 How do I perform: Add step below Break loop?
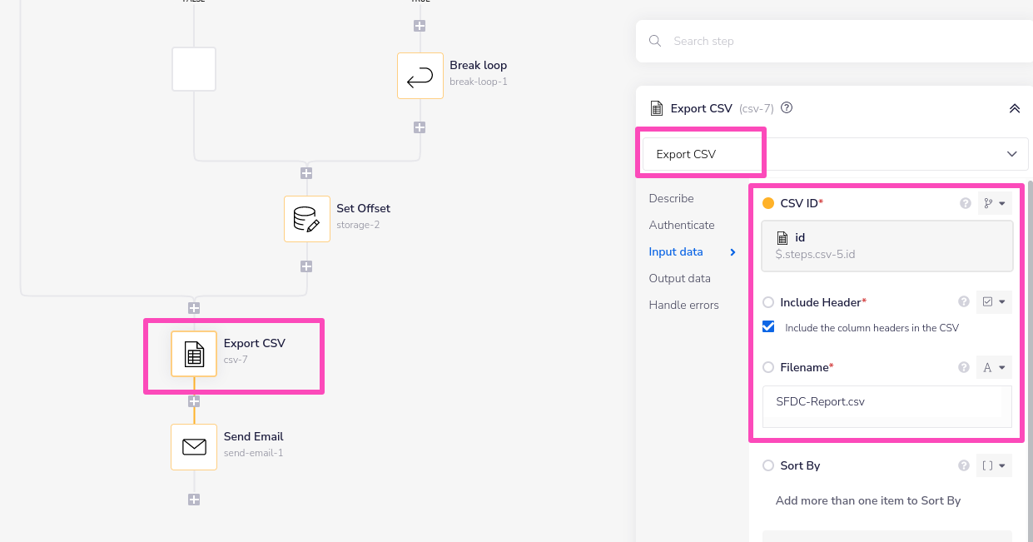420,127
